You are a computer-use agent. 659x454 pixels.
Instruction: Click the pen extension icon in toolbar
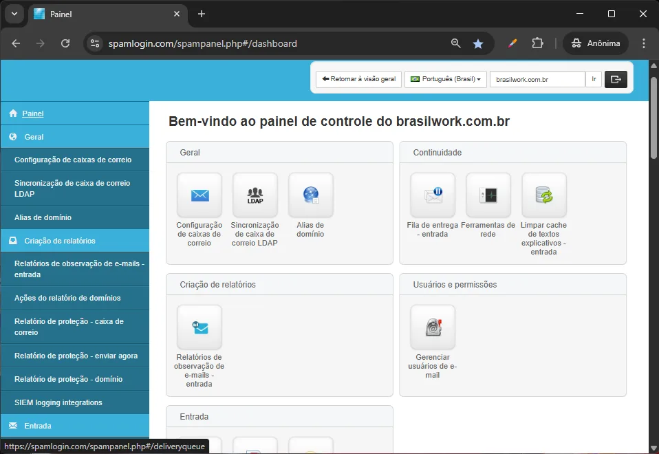coord(512,43)
